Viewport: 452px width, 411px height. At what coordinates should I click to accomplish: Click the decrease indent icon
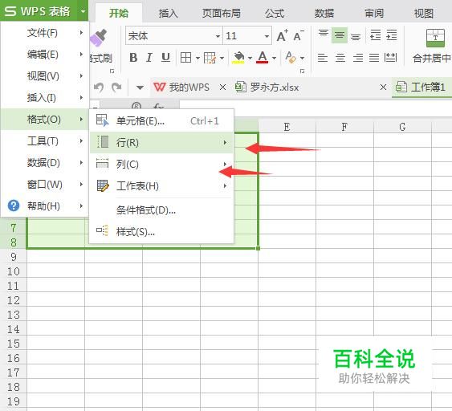[375, 35]
